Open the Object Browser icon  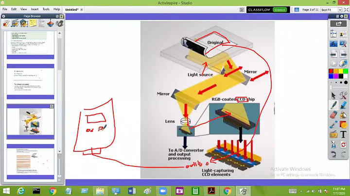24,23
